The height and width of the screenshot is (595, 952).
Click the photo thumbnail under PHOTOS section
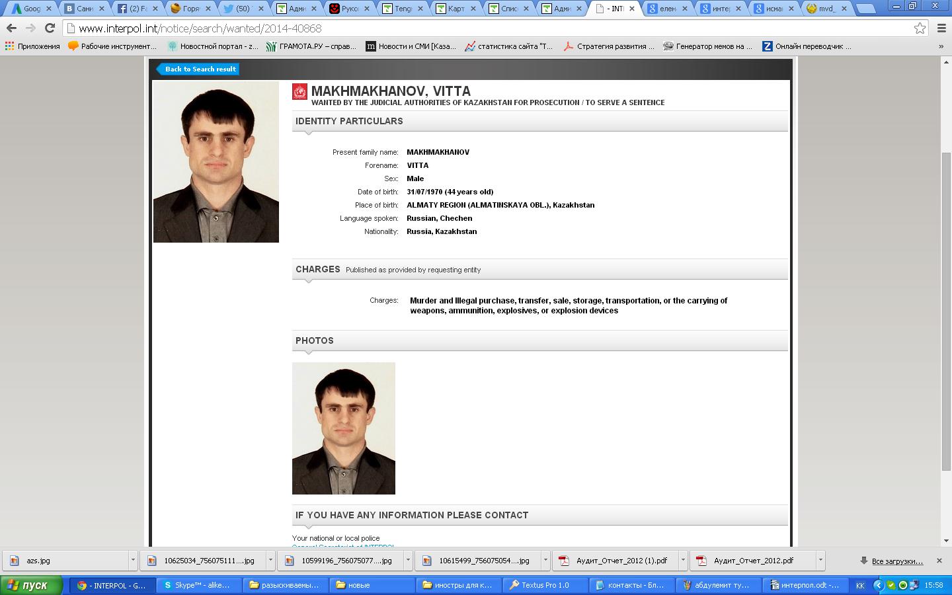(x=343, y=428)
